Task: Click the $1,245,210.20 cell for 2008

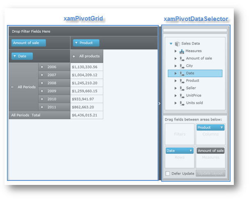Action: [85, 83]
